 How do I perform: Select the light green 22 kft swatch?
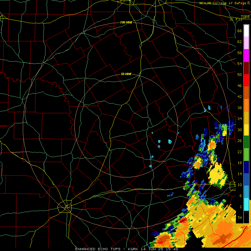click(x=246, y=155)
